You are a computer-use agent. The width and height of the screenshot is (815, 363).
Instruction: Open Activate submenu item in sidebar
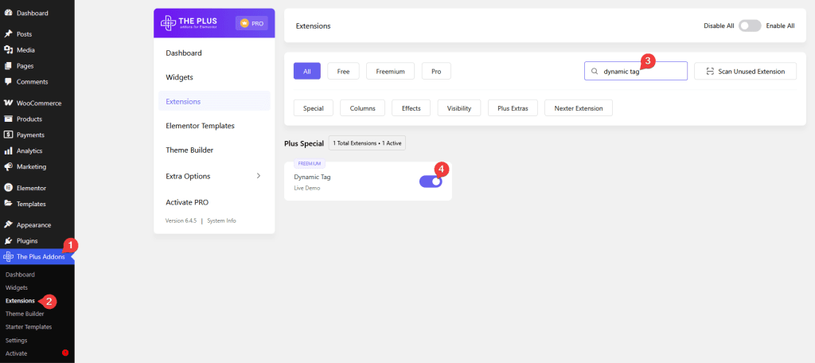coord(16,353)
